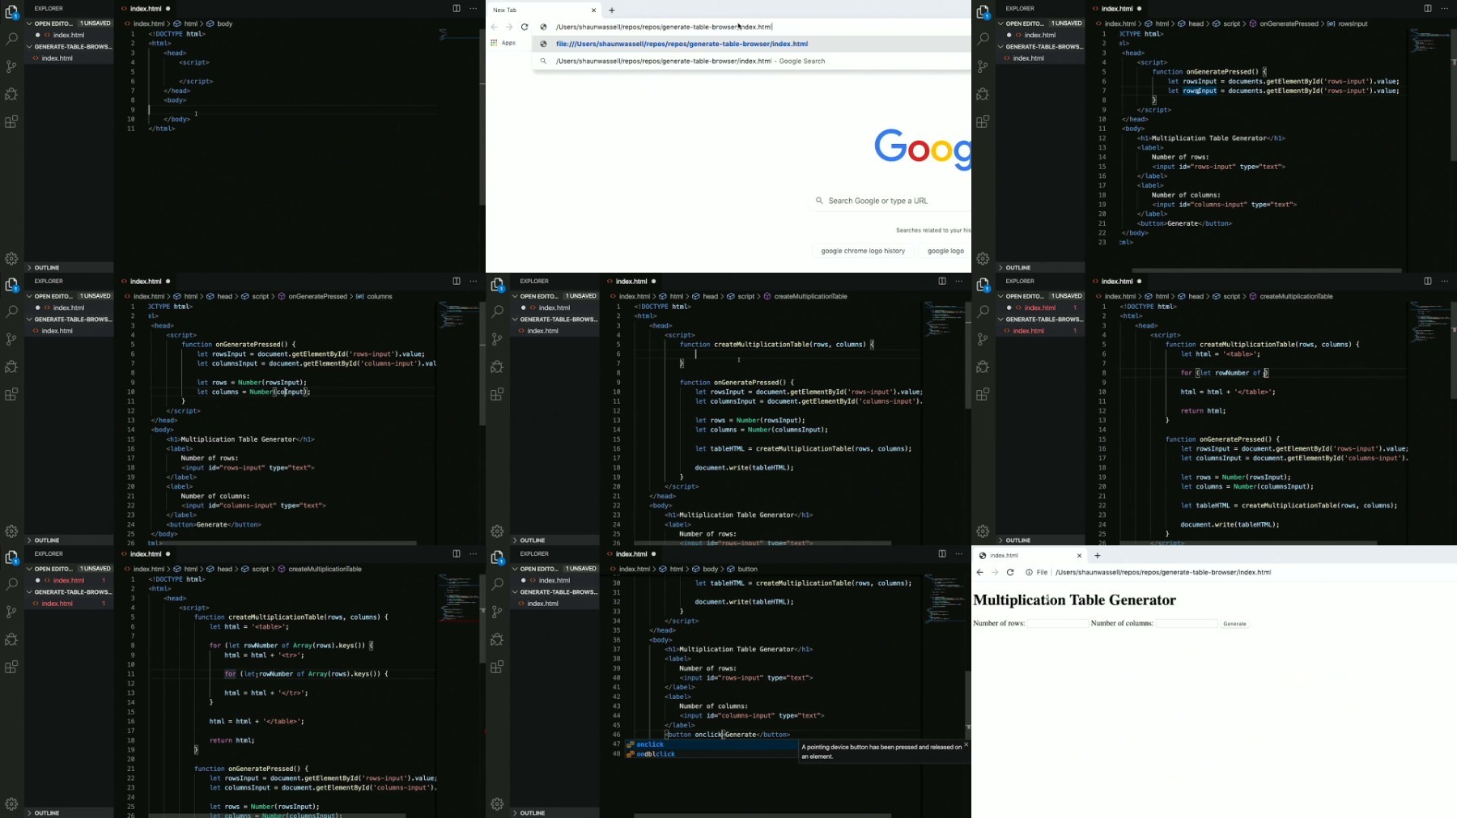Image resolution: width=1457 pixels, height=818 pixels.
Task: Go back in the Multiplication Table Generator browser
Action: [980, 572]
